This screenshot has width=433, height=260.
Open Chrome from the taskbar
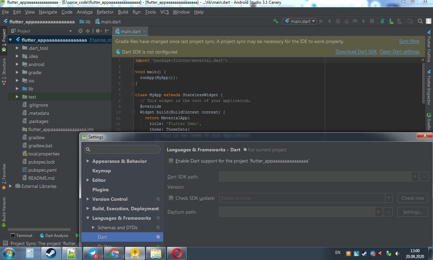tap(114, 253)
